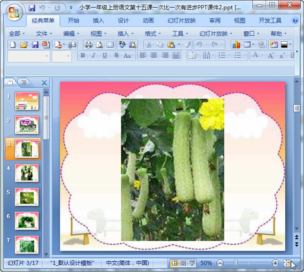
Task: Click the "1_默认设计模板" theme name
Action: pos(72,263)
